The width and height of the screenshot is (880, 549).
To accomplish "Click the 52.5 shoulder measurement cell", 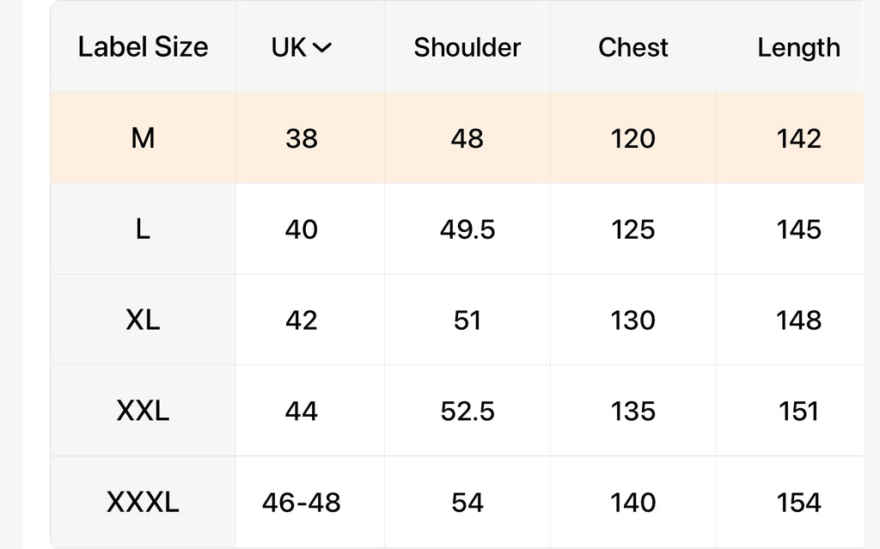I will click(467, 411).
